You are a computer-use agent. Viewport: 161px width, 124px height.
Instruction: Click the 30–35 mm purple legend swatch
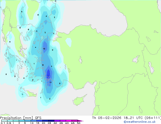click(57, 121)
